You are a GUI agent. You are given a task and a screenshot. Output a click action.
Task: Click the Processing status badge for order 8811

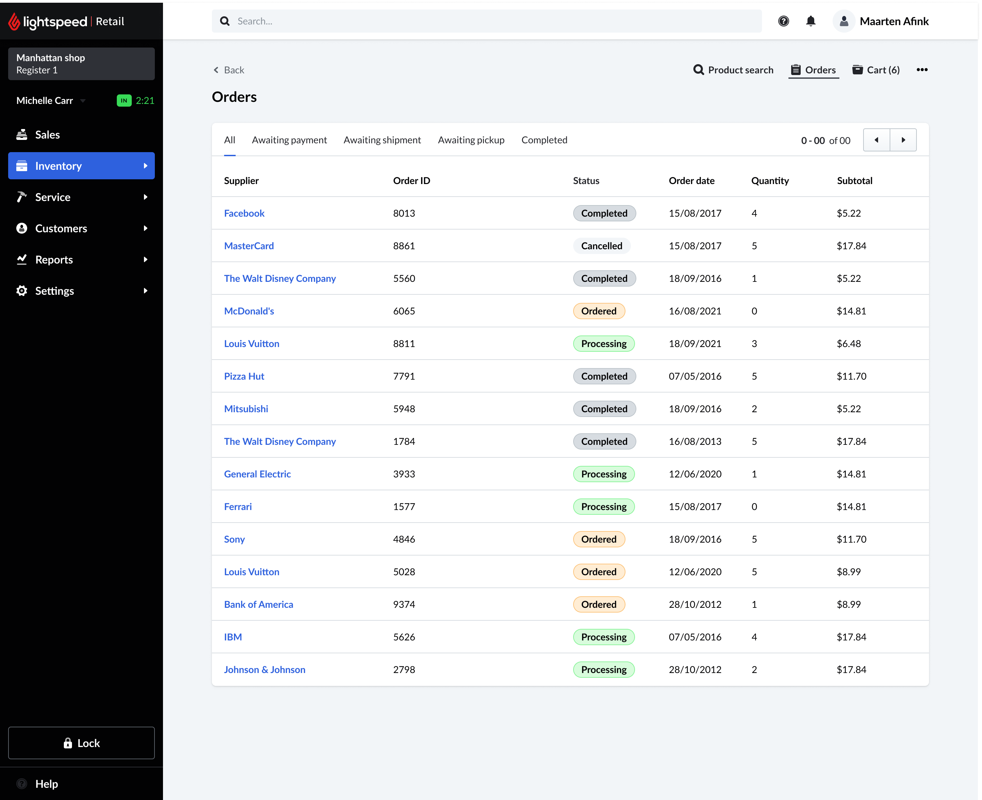tap(604, 344)
